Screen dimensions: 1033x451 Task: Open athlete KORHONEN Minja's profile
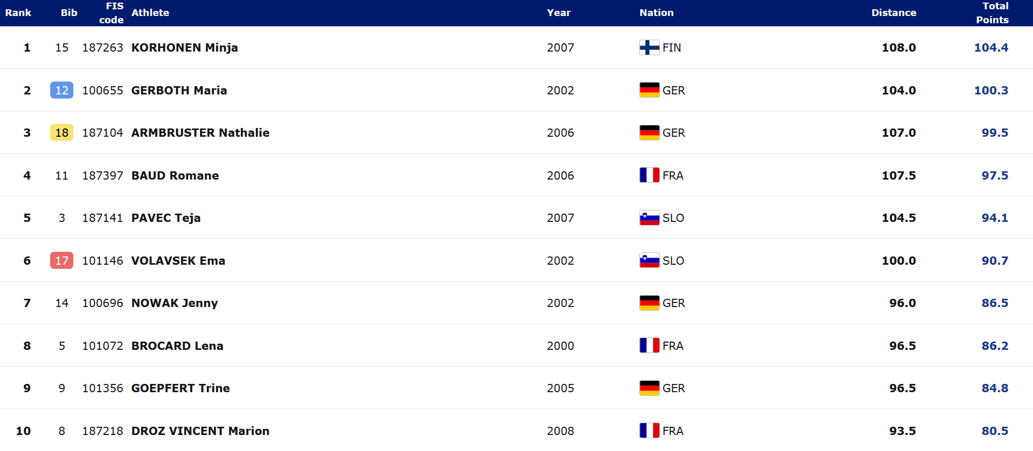tap(184, 47)
